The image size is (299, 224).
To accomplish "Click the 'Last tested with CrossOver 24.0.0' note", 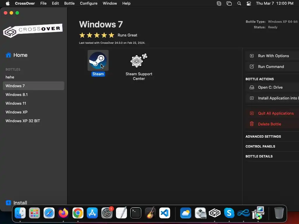I will [x=112, y=43].
